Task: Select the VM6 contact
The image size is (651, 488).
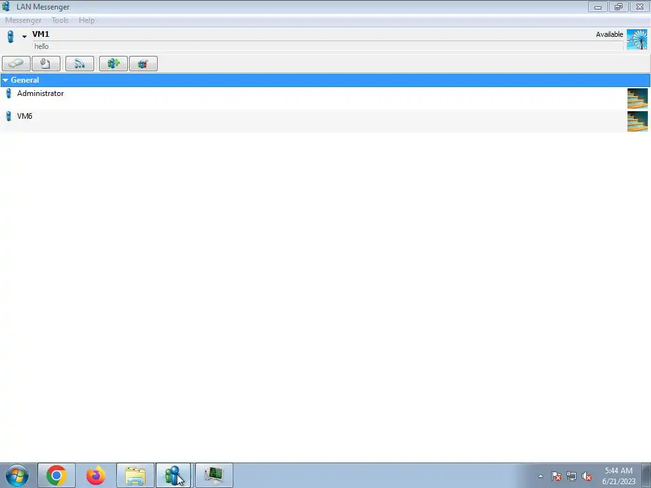Action: (x=325, y=121)
